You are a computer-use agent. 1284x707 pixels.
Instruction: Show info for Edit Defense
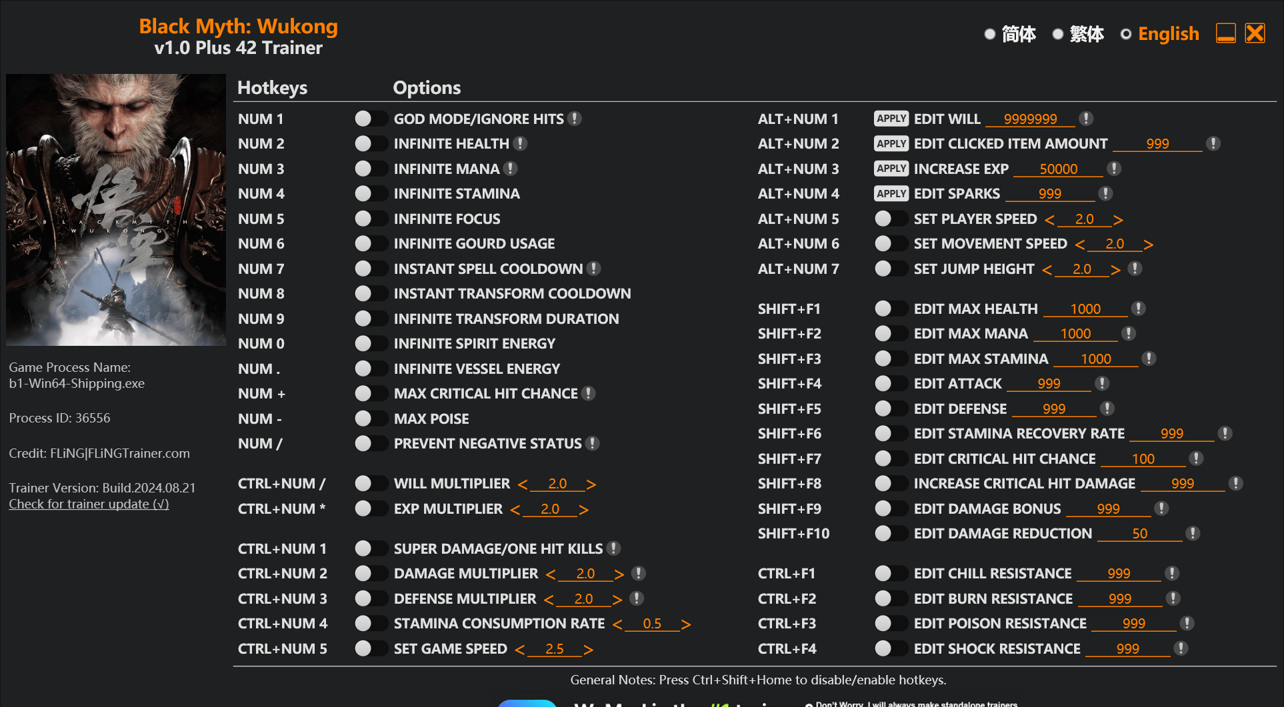click(x=1107, y=408)
